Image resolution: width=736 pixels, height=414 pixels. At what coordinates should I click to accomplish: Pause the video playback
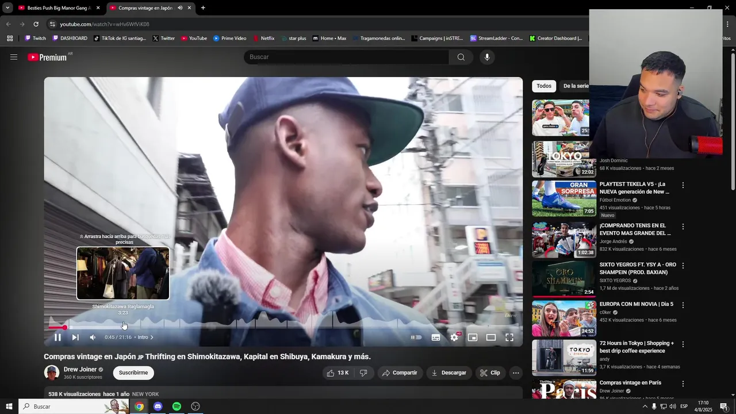[57, 338]
